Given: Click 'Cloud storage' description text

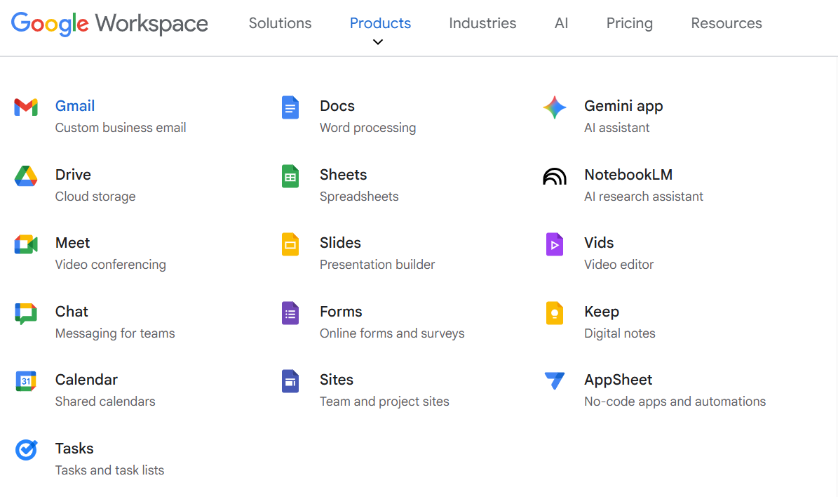Looking at the screenshot, I should coord(95,197).
